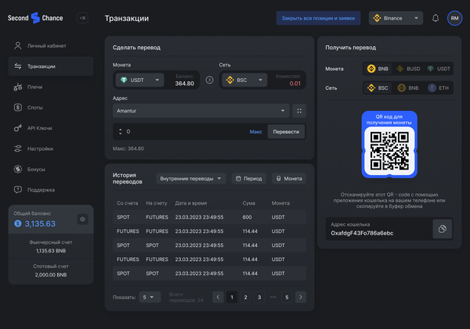
Task: Go to the next page of transfers
Action: click(300, 297)
